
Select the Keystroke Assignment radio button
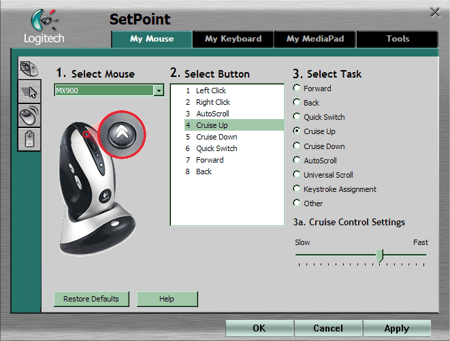tap(296, 189)
